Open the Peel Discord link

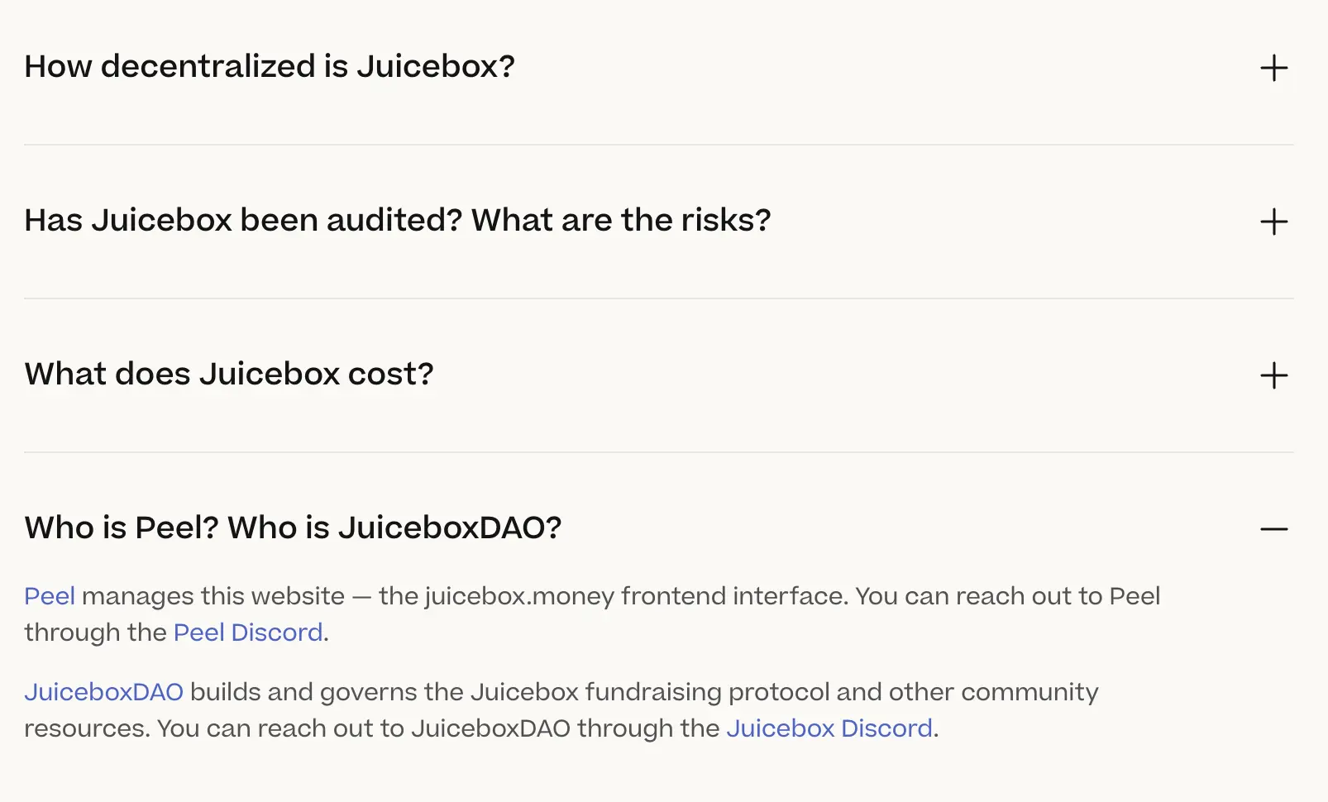point(247,633)
